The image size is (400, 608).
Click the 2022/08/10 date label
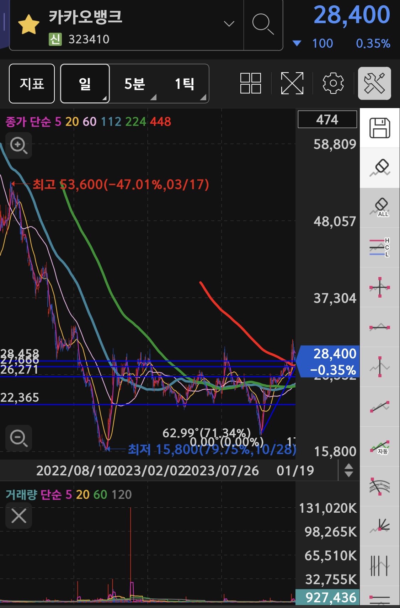click(x=74, y=470)
